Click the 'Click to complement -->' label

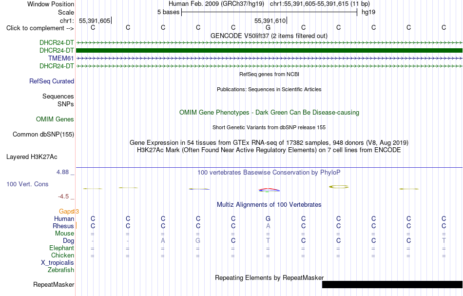coord(40,28)
